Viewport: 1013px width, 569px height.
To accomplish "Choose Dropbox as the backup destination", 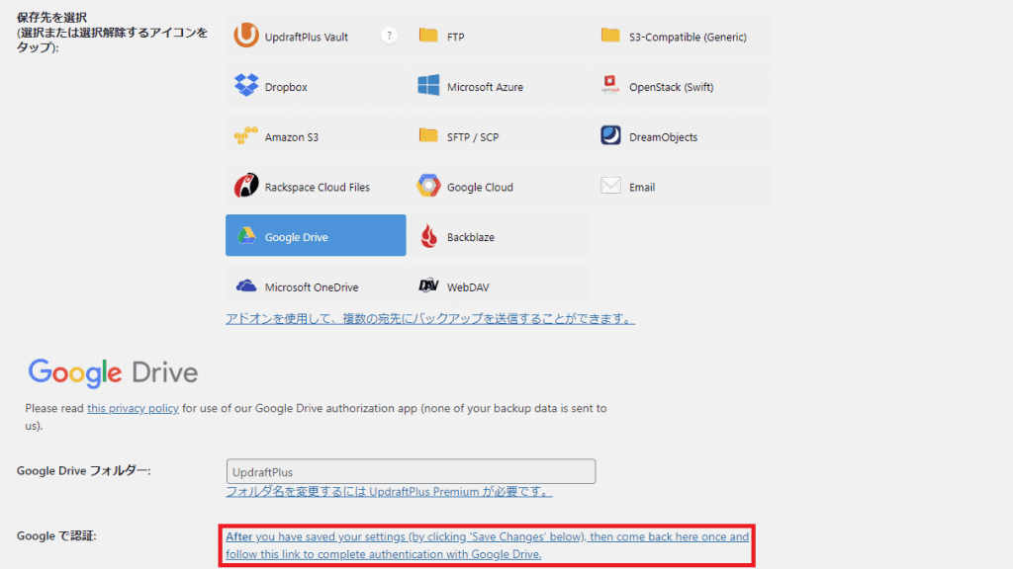I will coord(246,87).
